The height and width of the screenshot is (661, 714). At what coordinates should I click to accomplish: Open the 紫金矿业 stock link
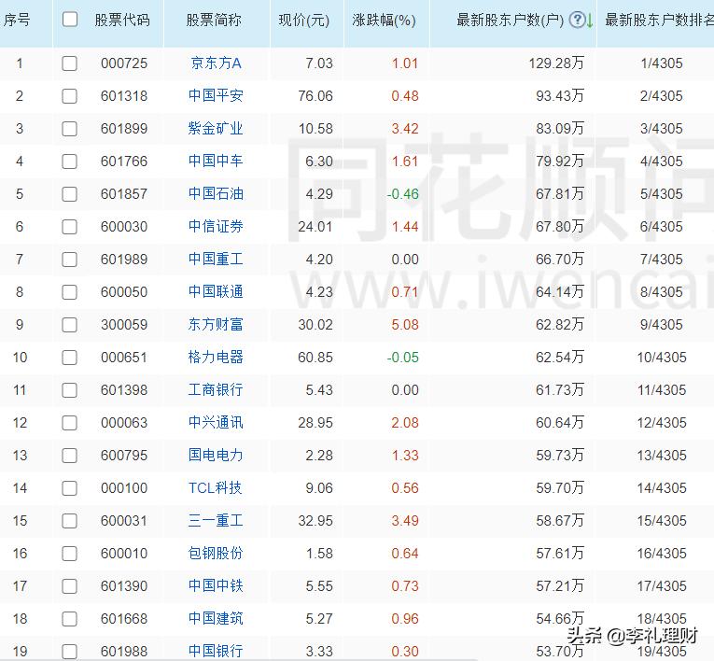coord(216,129)
